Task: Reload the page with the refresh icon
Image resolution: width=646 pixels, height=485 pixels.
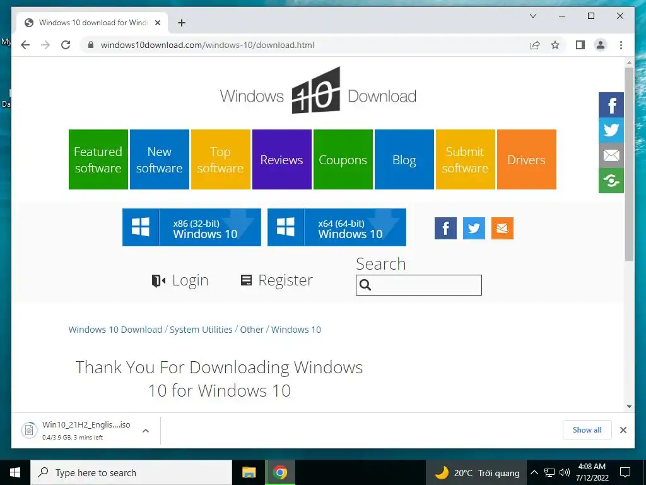Action: pos(66,45)
